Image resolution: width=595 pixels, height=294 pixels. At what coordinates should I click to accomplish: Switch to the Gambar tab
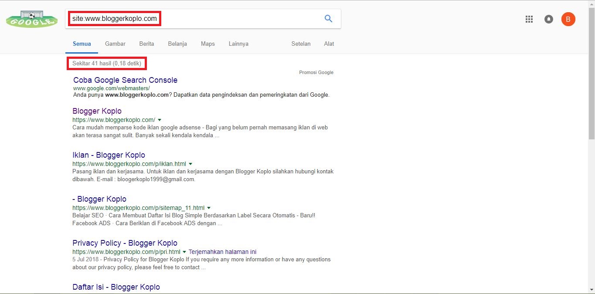coord(115,44)
